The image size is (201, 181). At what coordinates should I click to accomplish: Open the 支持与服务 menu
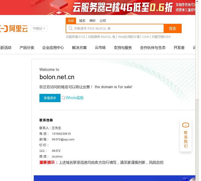tap(123, 48)
